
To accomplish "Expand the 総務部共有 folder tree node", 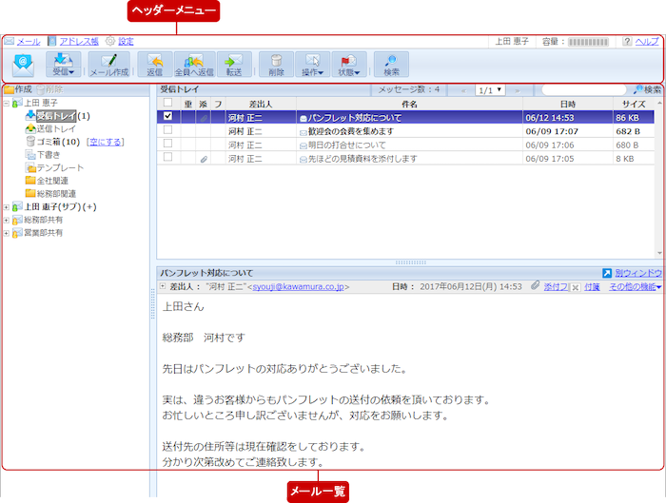I will [x=8, y=220].
